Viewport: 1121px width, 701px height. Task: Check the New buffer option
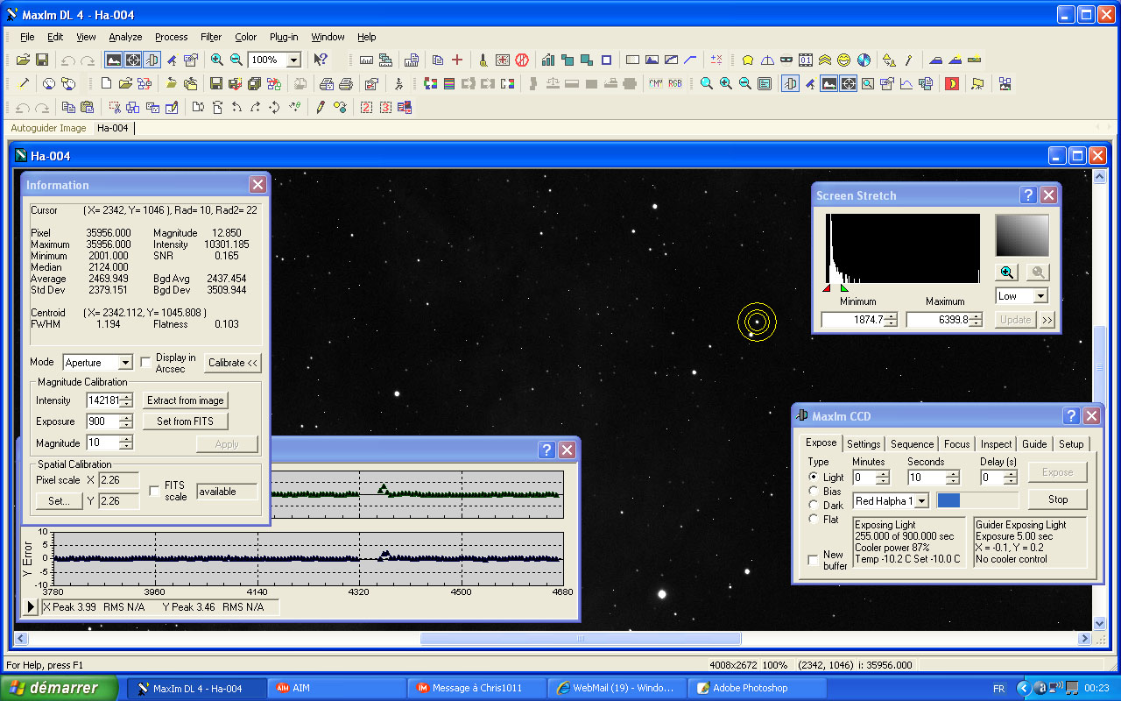[814, 560]
